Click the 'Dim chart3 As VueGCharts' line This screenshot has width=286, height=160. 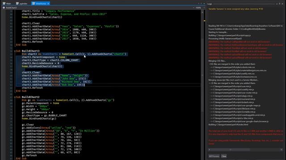click(74, 54)
